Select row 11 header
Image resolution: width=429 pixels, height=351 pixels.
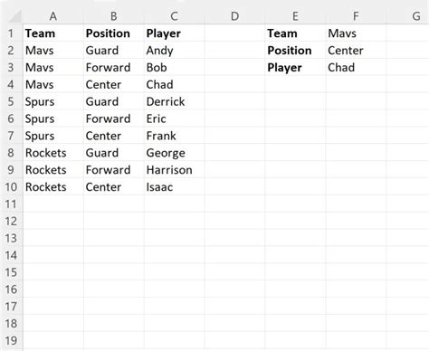pyautogui.click(x=11, y=204)
